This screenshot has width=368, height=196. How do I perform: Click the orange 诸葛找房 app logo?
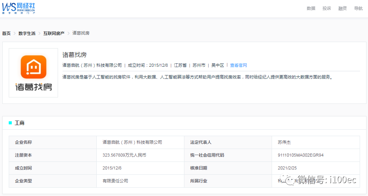[x=33, y=68]
